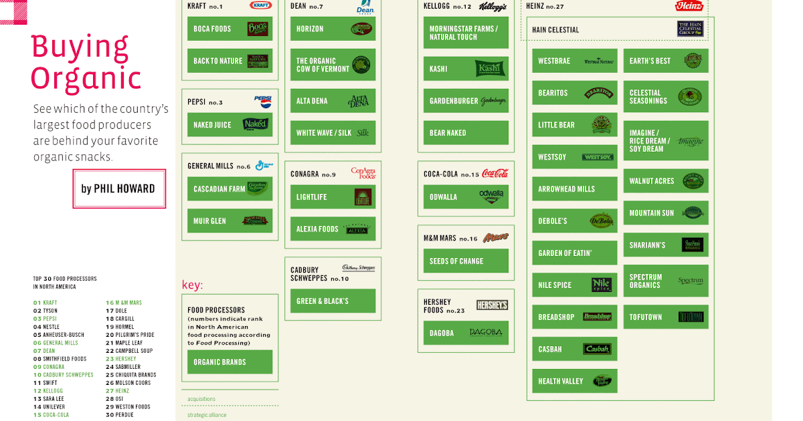The width and height of the screenshot is (803, 421).
Task: Click the Boca logo in Boca Foods box
Action: [x=258, y=29]
